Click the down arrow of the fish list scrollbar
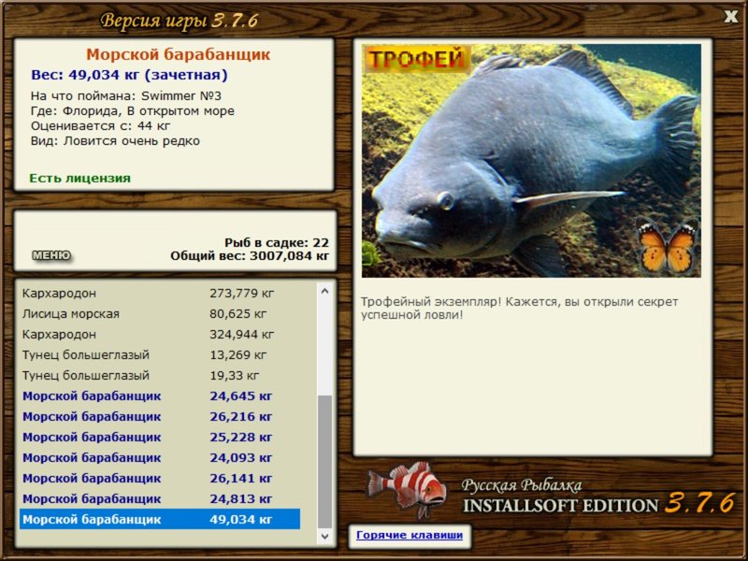 pos(324,536)
